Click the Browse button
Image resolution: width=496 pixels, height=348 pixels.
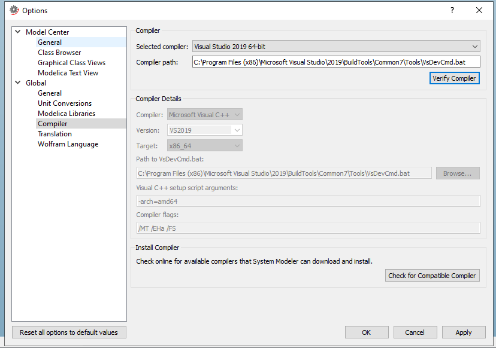[458, 173]
